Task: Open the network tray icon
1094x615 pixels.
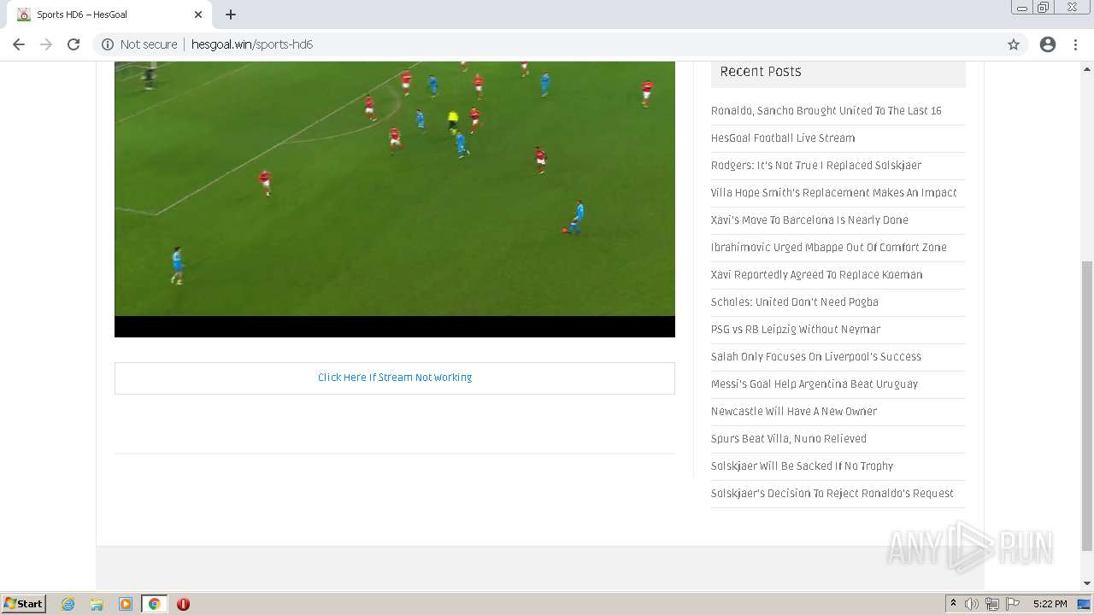Action: (992, 604)
